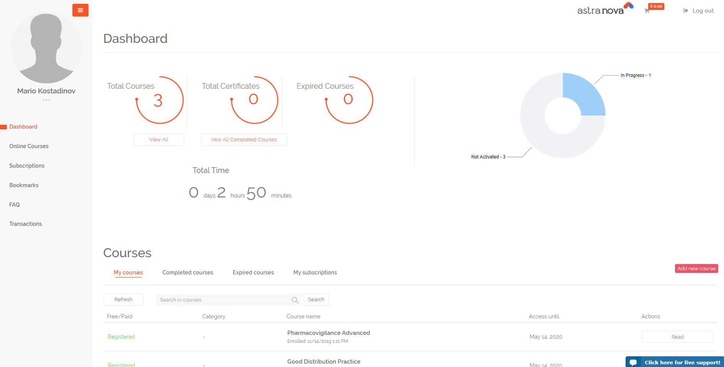The height and width of the screenshot is (367, 724).
Task: Click the Pharmacovigilance Advanced course name
Action: [x=328, y=333]
